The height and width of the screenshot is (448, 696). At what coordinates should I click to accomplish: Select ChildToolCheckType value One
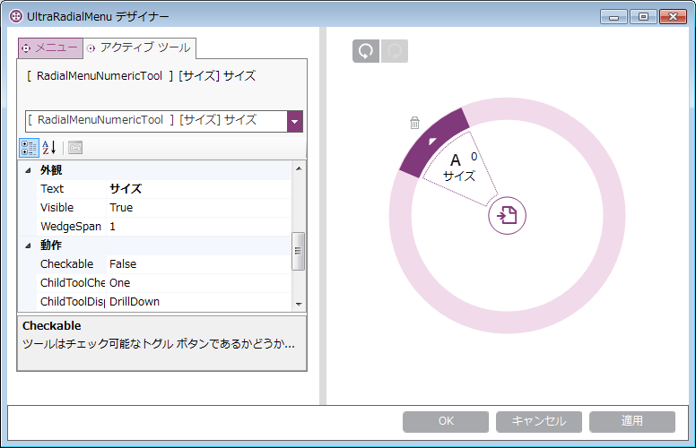(199, 283)
